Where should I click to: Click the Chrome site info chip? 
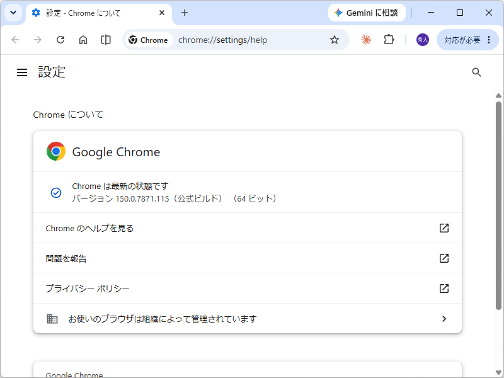149,40
